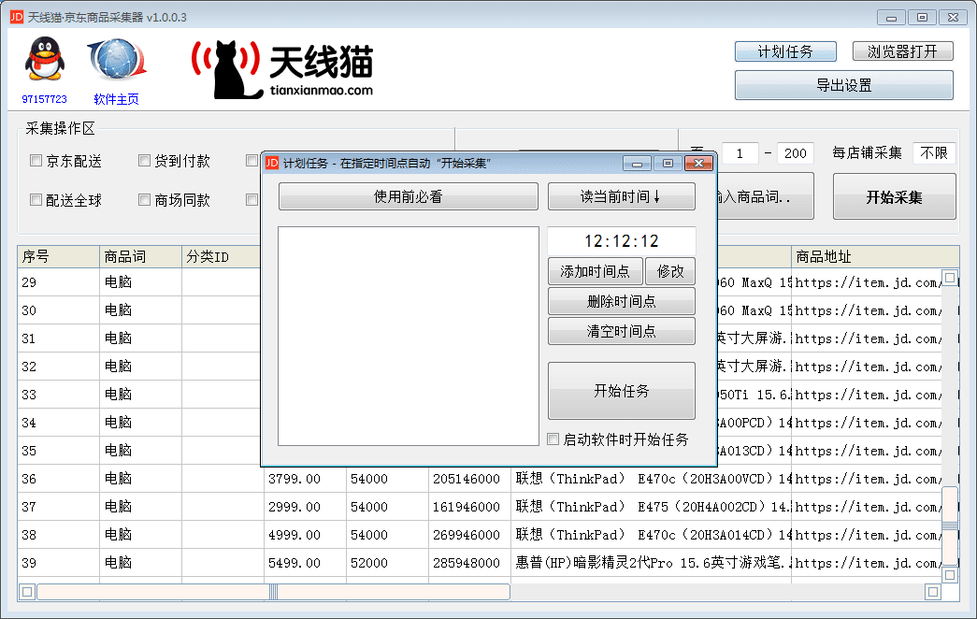Screen dimensions: 977x619
Task: Click the 计划任务 button in main window
Action: [x=785, y=51]
